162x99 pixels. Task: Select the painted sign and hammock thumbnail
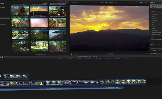pyautogui.click(x=58, y=23)
